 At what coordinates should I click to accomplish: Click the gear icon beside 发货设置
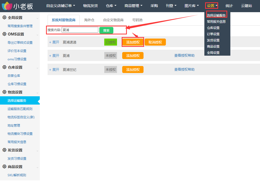point(4,150)
